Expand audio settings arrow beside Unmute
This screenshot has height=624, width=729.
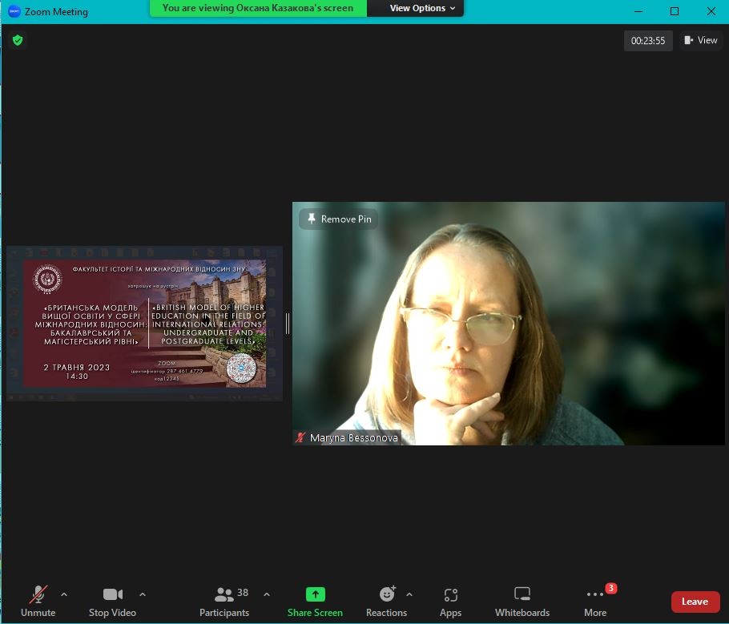[x=64, y=594]
